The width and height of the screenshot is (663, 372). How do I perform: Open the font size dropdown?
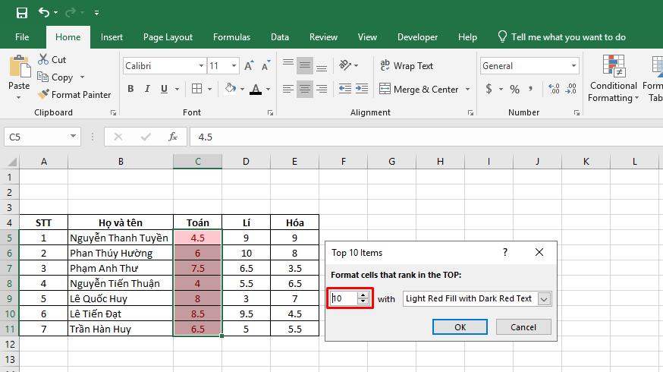tap(234, 66)
